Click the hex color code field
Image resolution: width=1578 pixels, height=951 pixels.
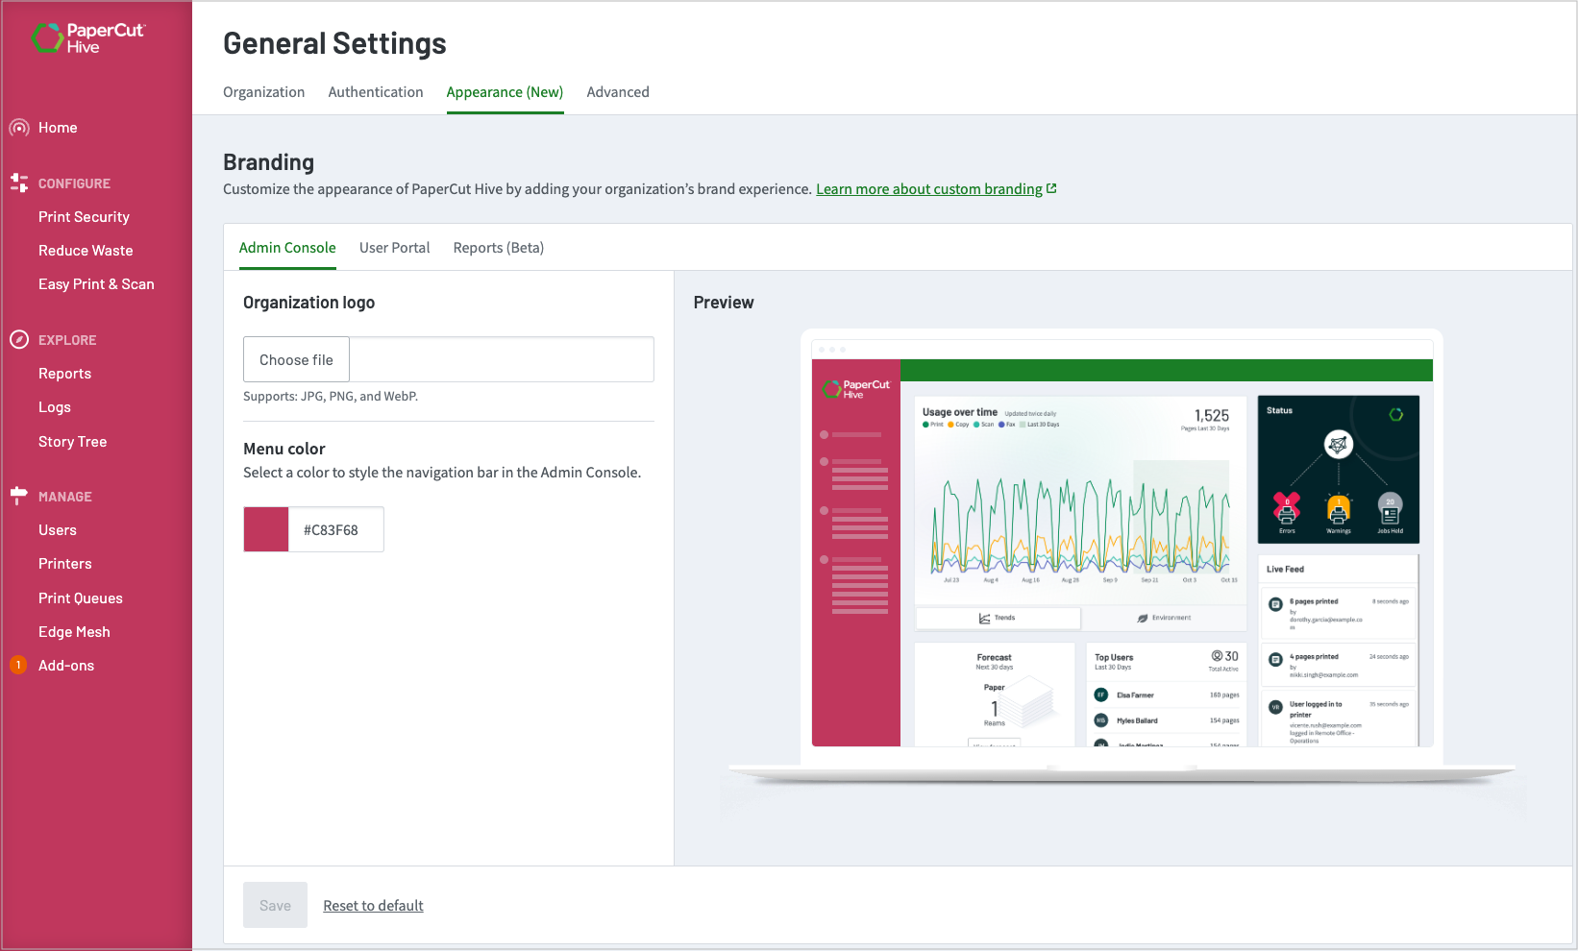pos(335,529)
